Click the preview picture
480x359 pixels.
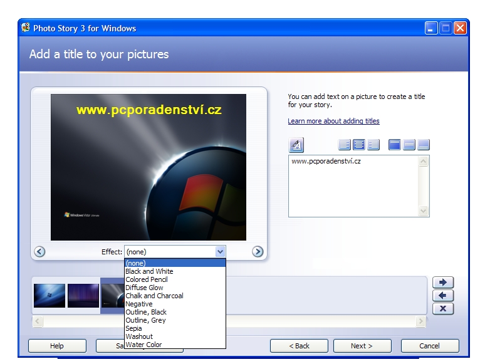click(x=149, y=167)
